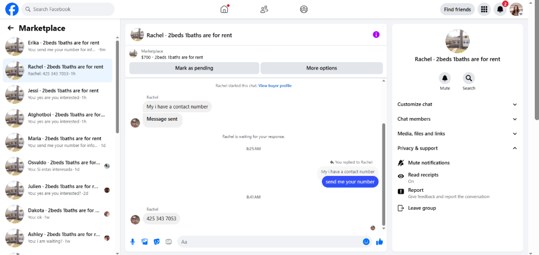Screen dimensions: 539x255
Task: Open the Julien conversation
Action: click(x=58, y=190)
